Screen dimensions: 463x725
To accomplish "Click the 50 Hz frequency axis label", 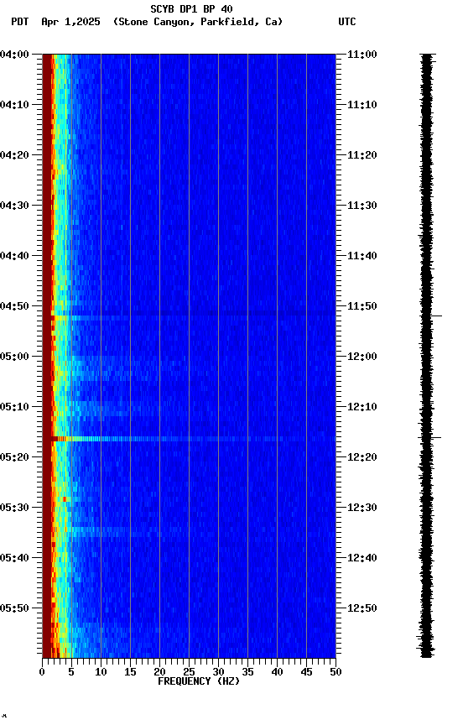I will coord(336,672).
